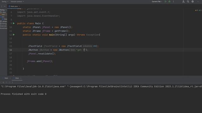Click 'getFrame()' call on line 11

click(x=61, y=31)
